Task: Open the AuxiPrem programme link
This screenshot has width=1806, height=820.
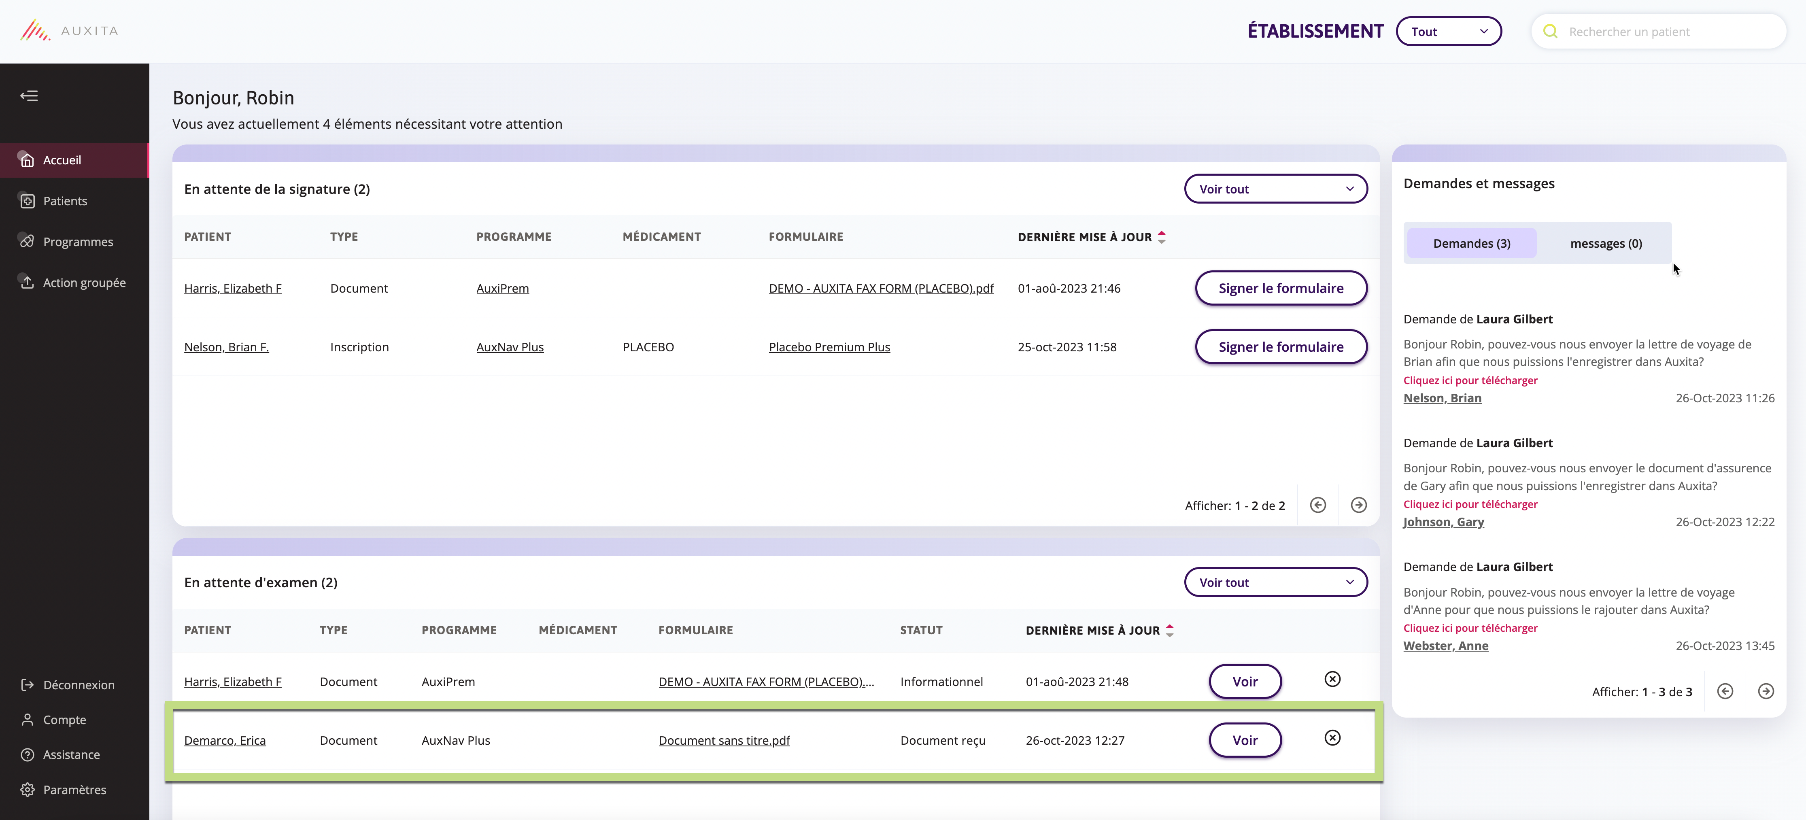Action: [503, 288]
